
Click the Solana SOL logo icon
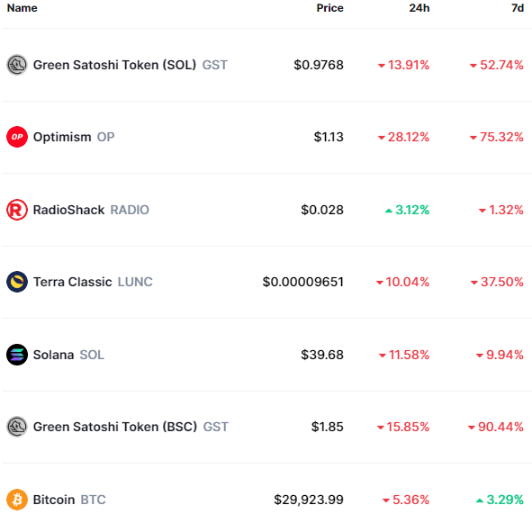click(x=17, y=355)
